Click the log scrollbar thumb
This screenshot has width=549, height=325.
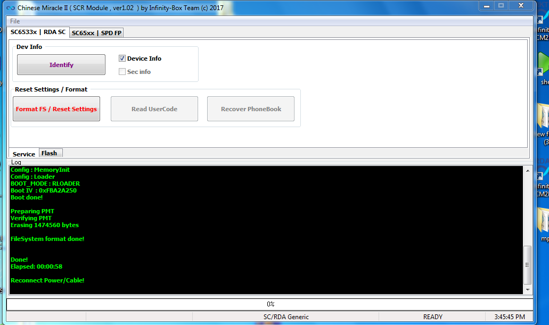click(528, 265)
